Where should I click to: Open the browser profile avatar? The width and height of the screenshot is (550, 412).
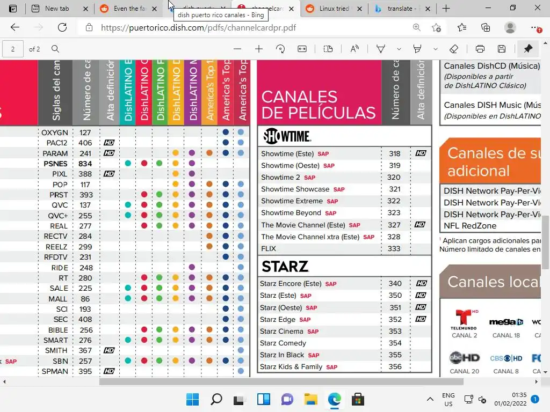pyautogui.click(x=510, y=27)
